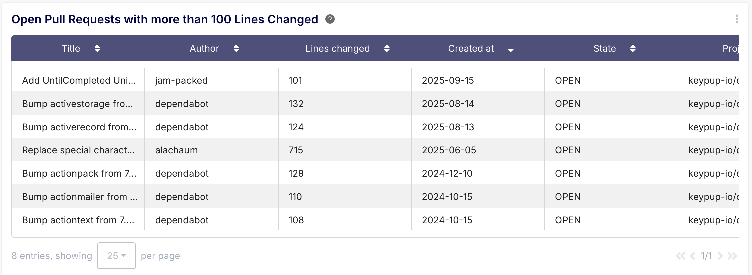This screenshot has width=752, height=275.
Task: Click the Created at column header
Action: tap(471, 49)
